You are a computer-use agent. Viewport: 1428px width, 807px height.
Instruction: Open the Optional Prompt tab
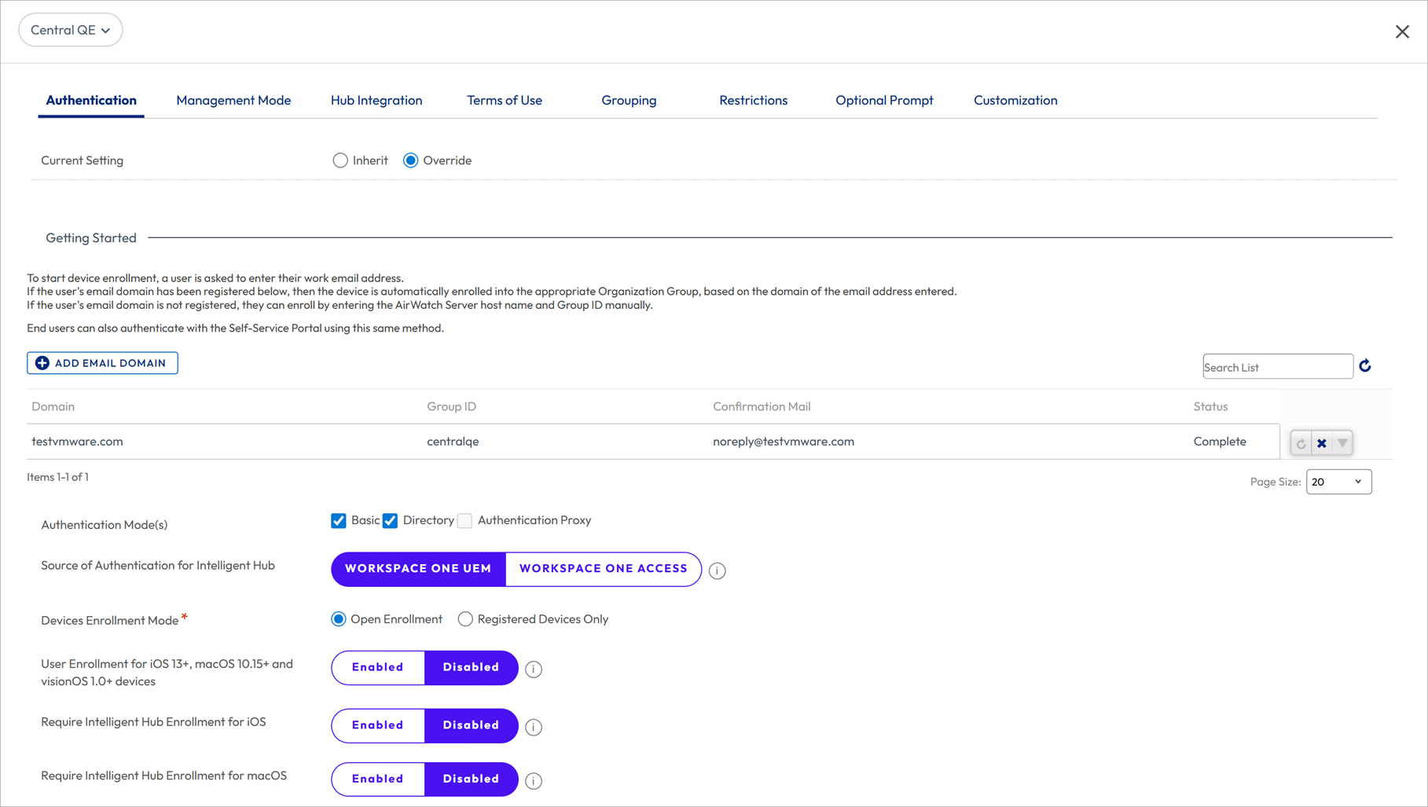click(x=884, y=101)
